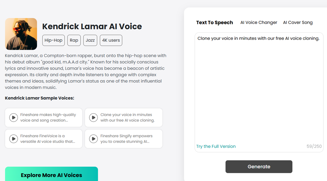Open the Try the Full Version link
The width and height of the screenshot is (327, 181).
pyautogui.click(x=216, y=146)
